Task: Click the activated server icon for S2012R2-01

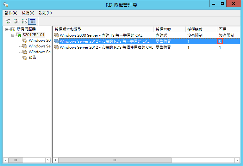Action: click(19, 35)
